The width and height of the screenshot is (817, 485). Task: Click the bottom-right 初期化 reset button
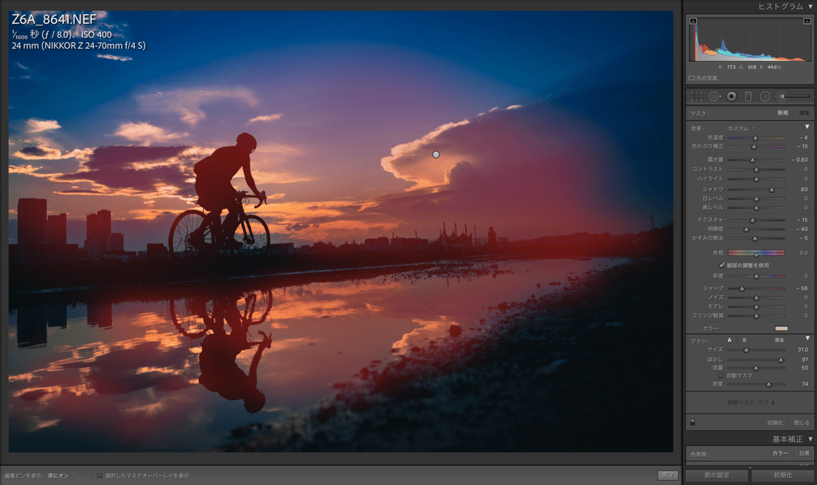782,475
